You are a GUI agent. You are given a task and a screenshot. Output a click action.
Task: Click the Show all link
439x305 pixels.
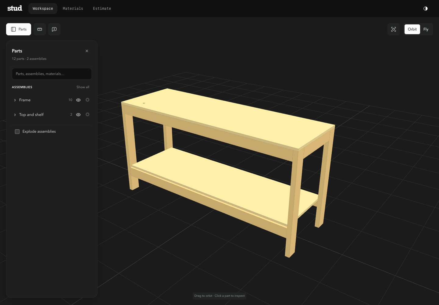tap(83, 87)
